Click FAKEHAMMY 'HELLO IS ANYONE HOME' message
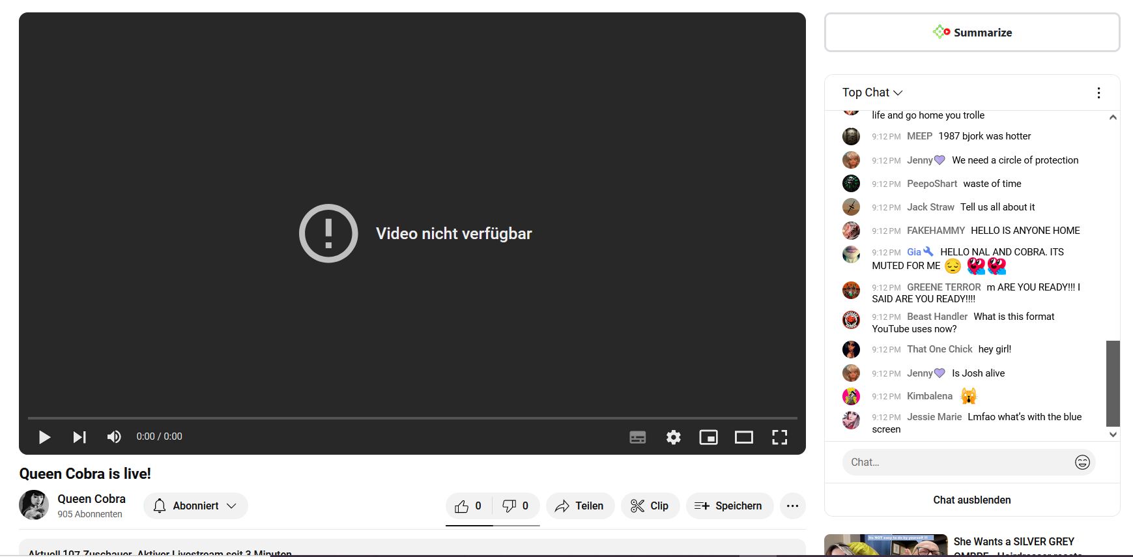The image size is (1133, 557). 1025,231
